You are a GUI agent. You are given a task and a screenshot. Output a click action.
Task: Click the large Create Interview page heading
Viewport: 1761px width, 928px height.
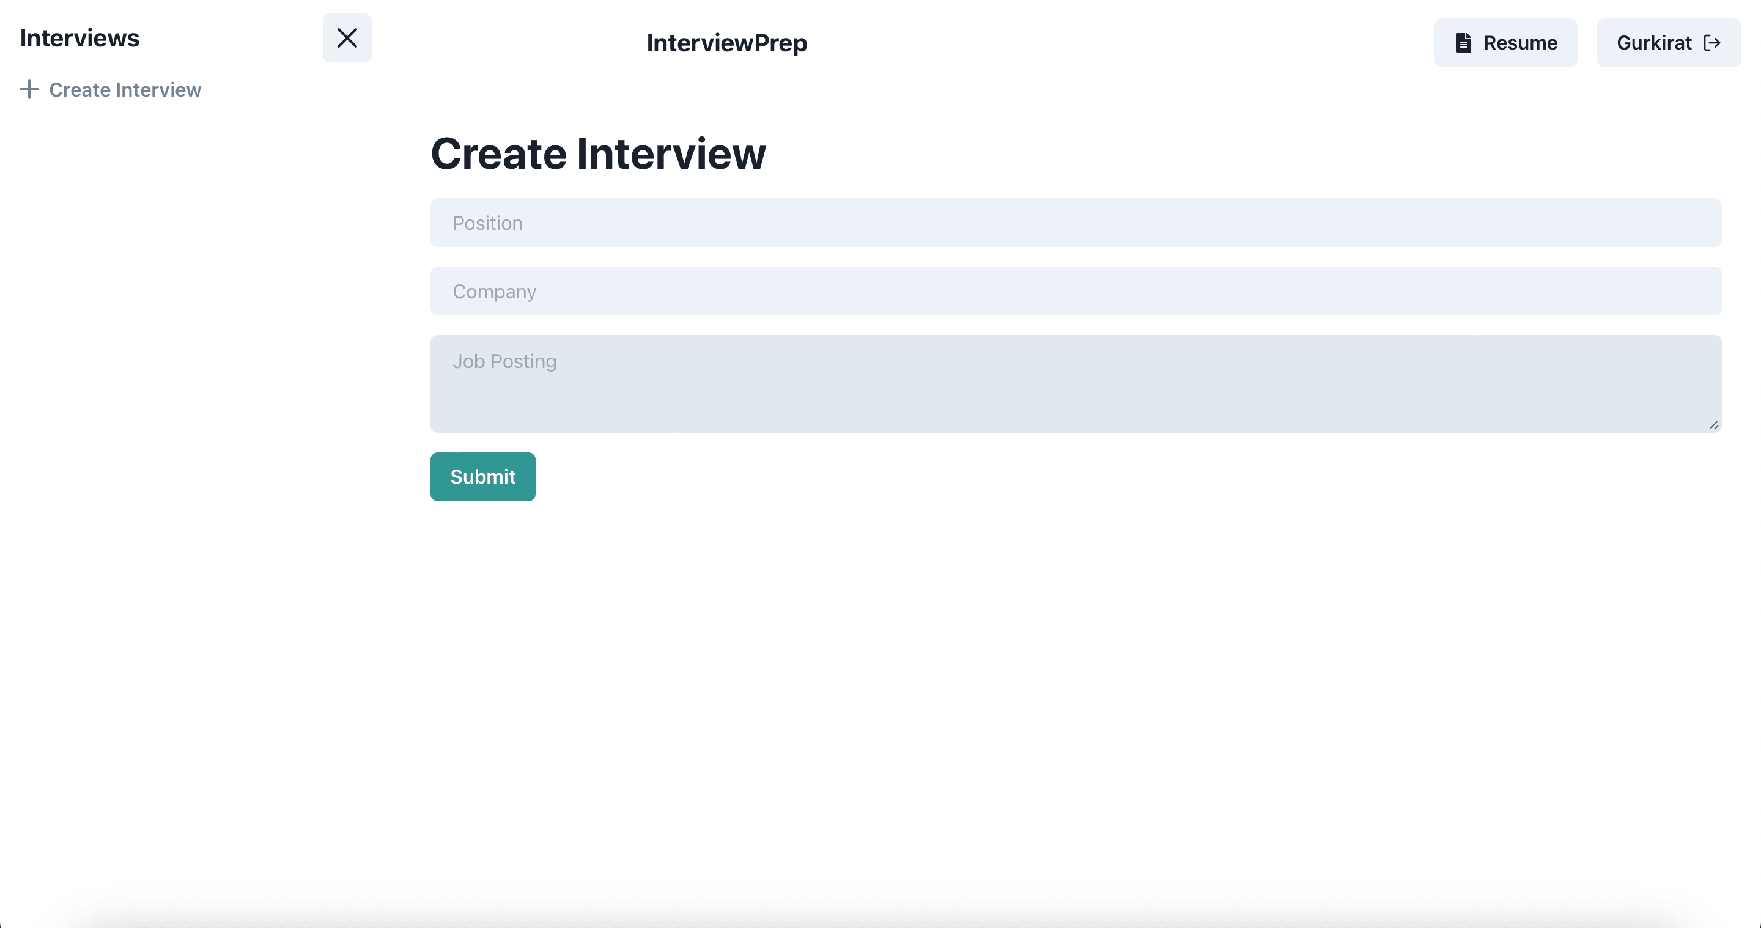click(597, 154)
